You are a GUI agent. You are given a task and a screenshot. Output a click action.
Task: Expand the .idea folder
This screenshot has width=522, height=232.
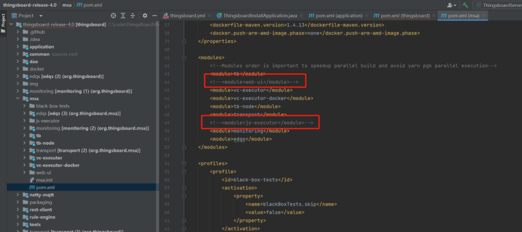(18, 39)
